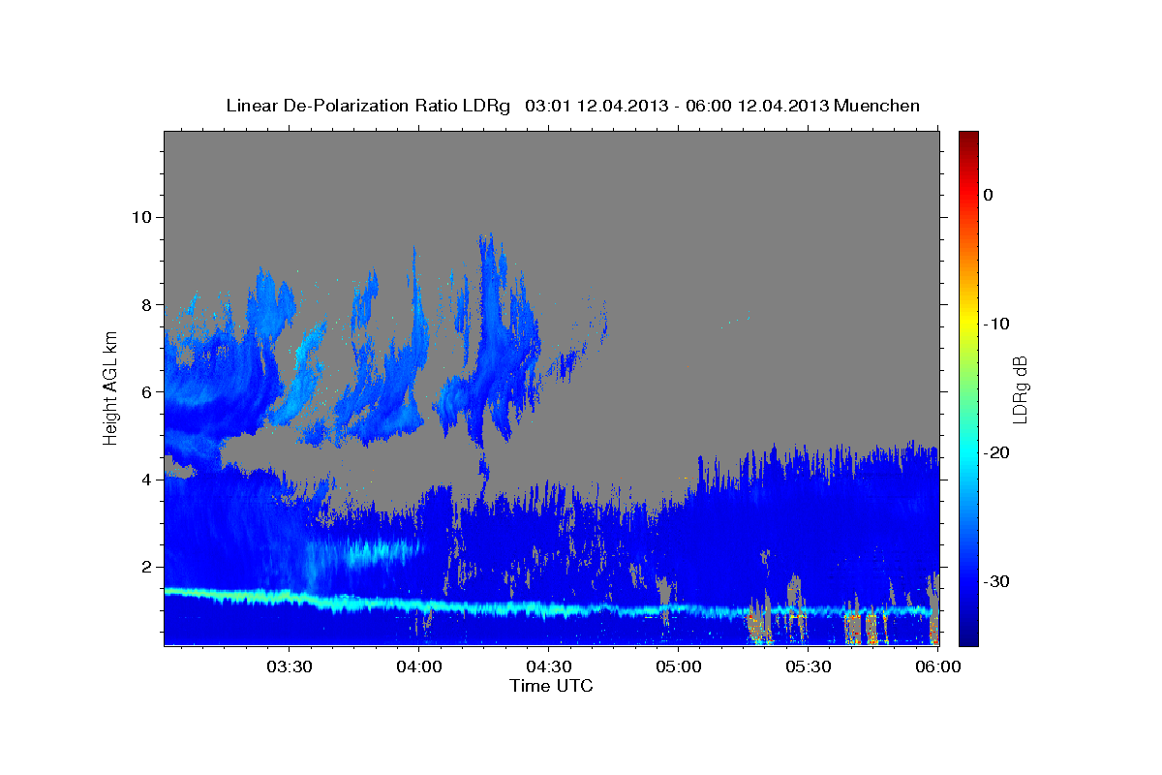The image size is (1162, 775).
Task: Click the 05:00 time tick label
Action: pos(678,667)
